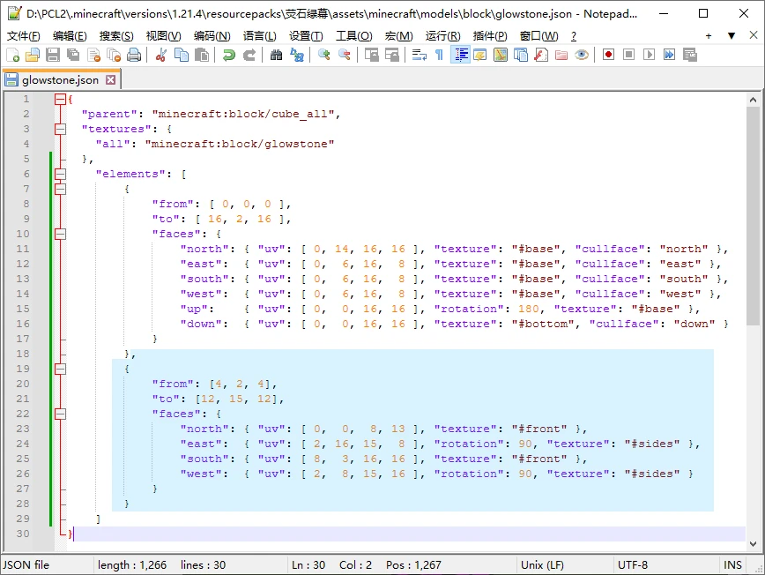The image size is (765, 575).
Task: Click Unix (LF) in status bar
Action: 542,564
